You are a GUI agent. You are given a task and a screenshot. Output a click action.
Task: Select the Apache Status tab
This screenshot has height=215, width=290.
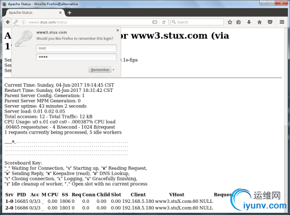click(x=35, y=13)
